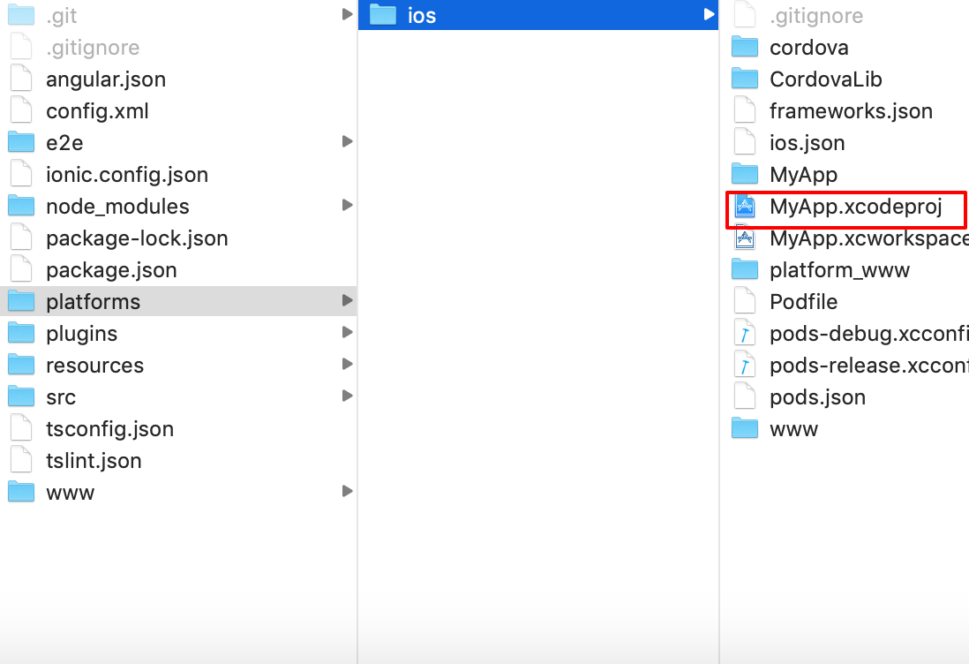The width and height of the screenshot is (969, 664).
Task: Click the MyApp.xcworkspace Xcode icon
Action: [745, 238]
